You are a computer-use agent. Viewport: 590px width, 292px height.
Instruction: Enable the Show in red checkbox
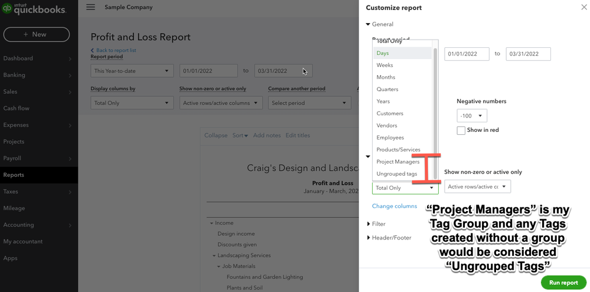461,131
